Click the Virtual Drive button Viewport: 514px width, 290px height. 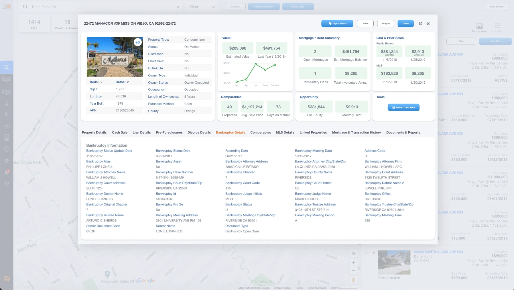click(298, 7)
